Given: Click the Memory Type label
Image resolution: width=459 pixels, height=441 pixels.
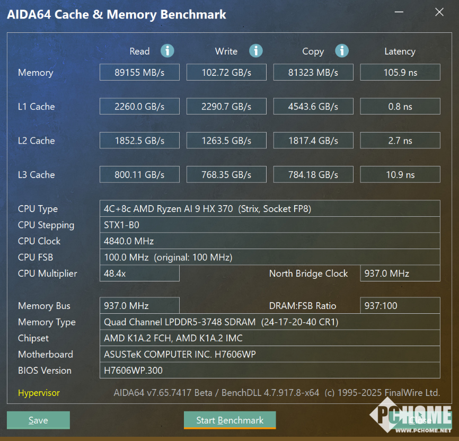Looking at the screenshot, I should tap(47, 322).
